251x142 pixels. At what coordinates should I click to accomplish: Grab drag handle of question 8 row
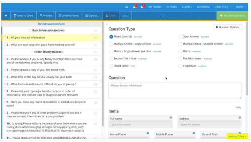tap(96, 102)
